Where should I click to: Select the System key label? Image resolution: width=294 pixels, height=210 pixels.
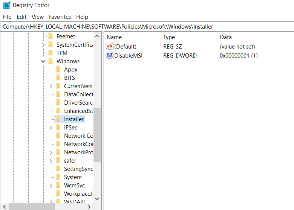pyautogui.click(x=73, y=177)
